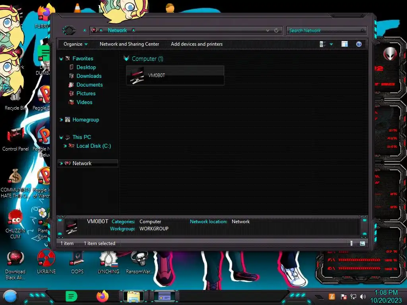This screenshot has width=407, height=305.
Task: Click the VM0B0T name in details pane
Action: pyautogui.click(x=98, y=221)
